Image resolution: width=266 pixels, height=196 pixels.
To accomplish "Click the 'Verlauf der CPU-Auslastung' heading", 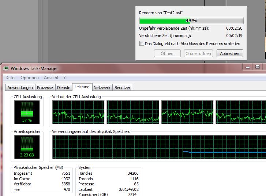I will pos(76,97).
